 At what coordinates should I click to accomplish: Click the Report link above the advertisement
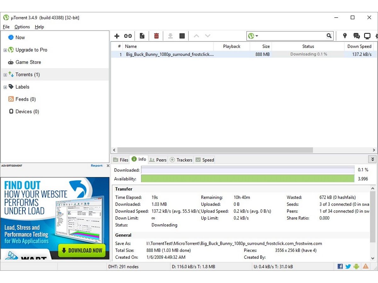pos(97,166)
